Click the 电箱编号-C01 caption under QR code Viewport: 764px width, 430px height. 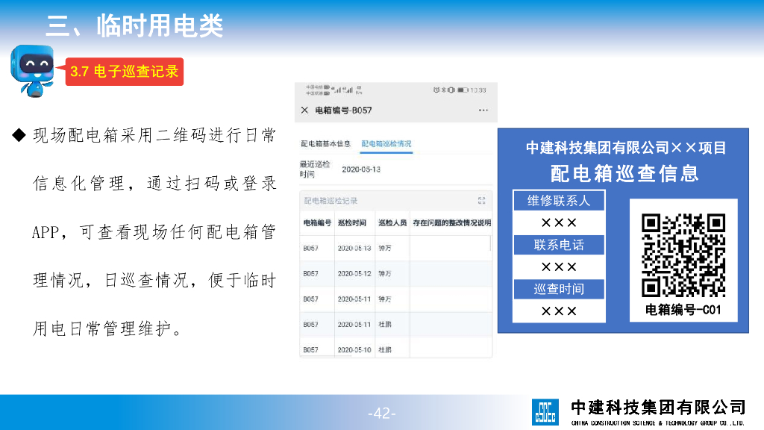coord(683,310)
